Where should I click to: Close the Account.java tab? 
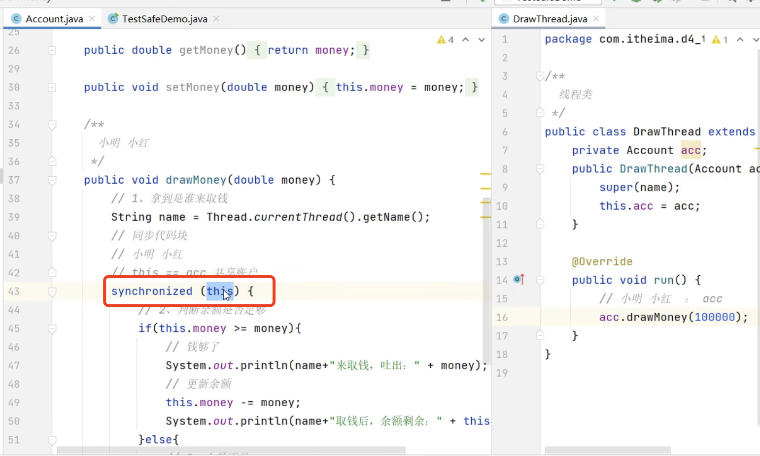point(92,19)
